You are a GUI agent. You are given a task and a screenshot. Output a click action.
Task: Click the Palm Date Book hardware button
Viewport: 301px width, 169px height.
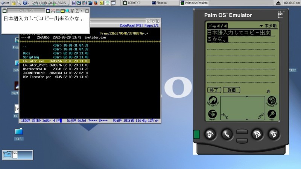[210, 134]
